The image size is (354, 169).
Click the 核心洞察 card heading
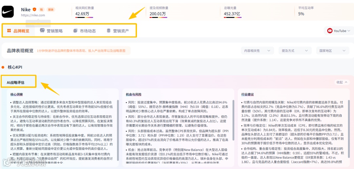pos(16,94)
